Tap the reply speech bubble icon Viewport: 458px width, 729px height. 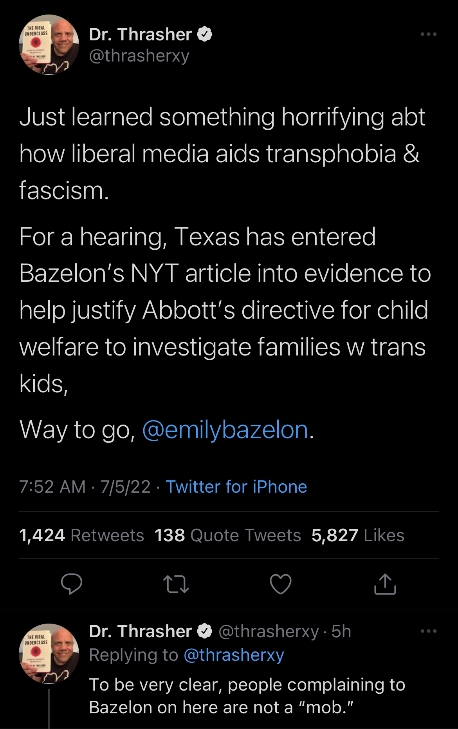coord(72,584)
